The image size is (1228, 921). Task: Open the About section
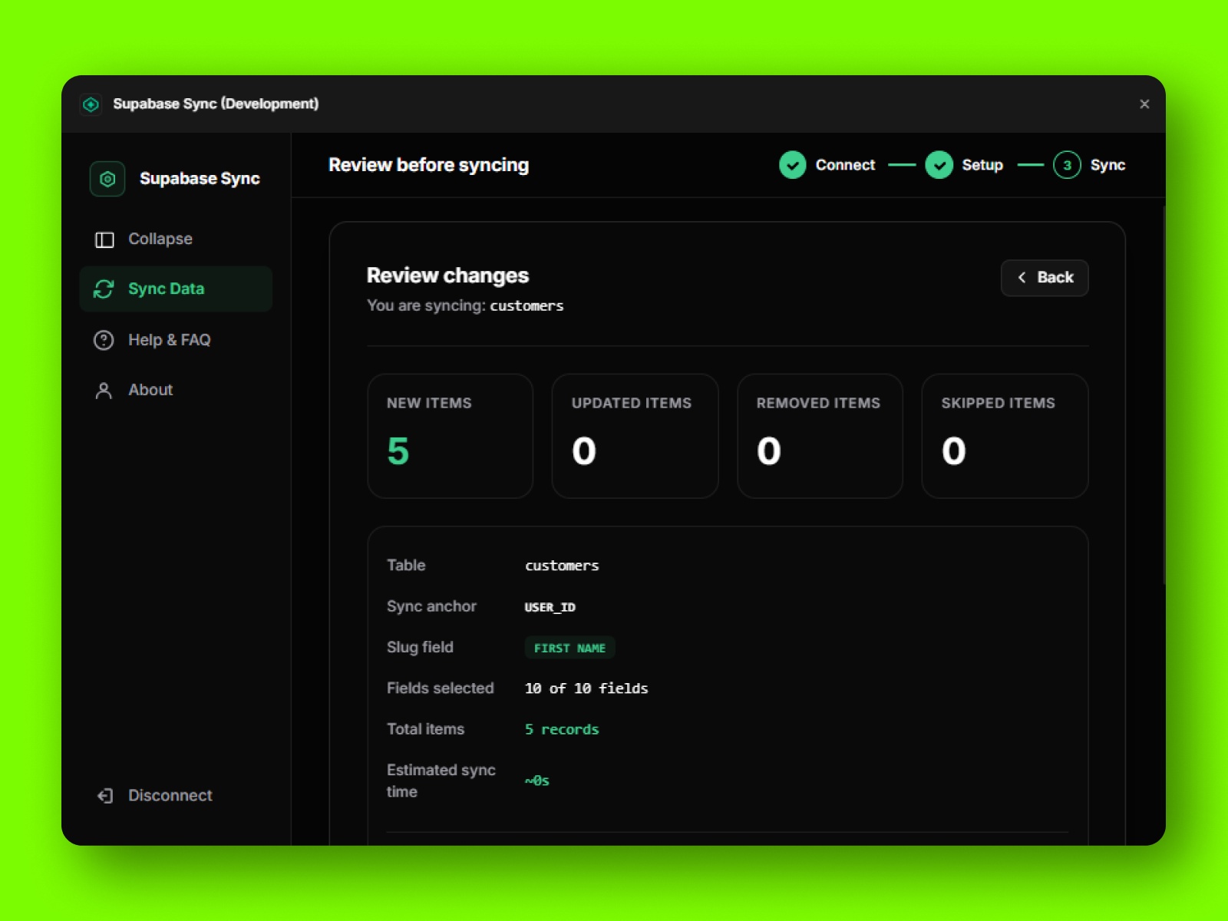(x=150, y=390)
